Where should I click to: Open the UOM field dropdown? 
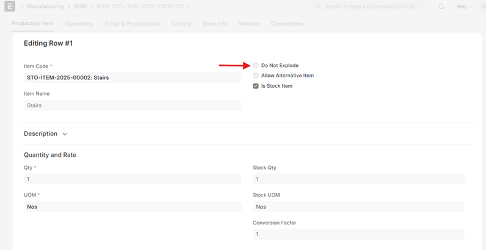(x=132, y=207)
